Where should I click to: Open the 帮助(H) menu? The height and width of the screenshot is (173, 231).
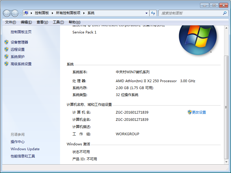click(x=74, y=22)
